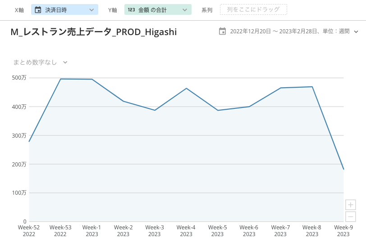This screenshot has height=246, width=366.
Task: Click the calendar icon in the 決済日時 field
Action: tap(38, 10)
